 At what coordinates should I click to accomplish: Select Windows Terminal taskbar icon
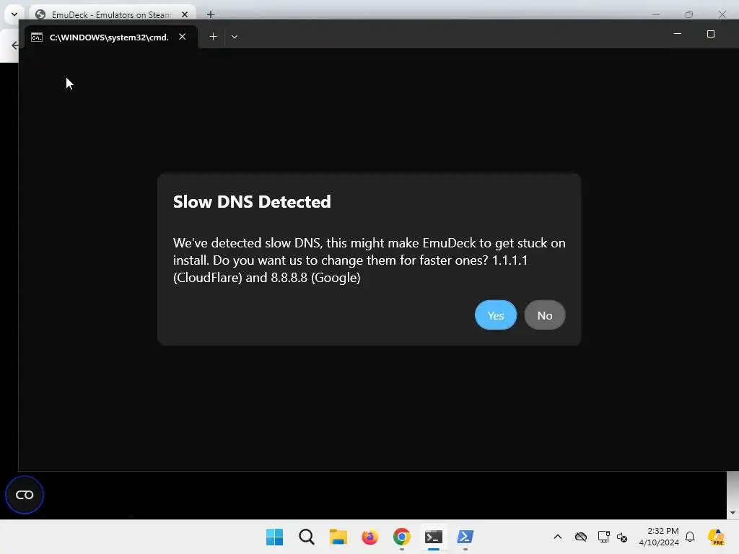click(434, 537)
